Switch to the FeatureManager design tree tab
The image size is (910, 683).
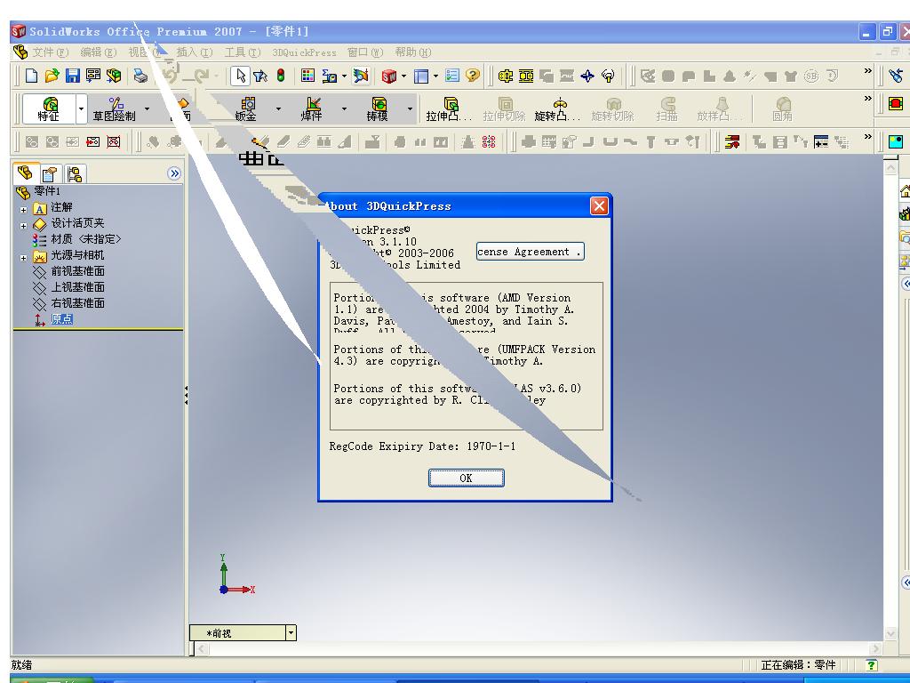(26, 173)
